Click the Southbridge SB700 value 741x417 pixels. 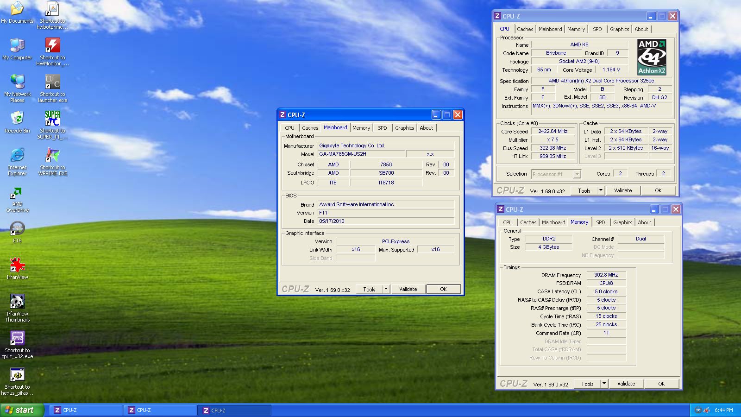386,173
